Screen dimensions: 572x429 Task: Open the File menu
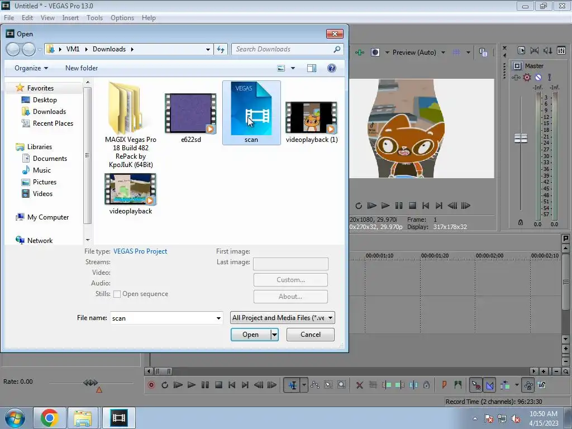pyautogui.click(x=9, y=17)
